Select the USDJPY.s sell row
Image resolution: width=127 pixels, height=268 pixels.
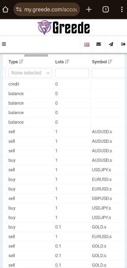[64, 170]
